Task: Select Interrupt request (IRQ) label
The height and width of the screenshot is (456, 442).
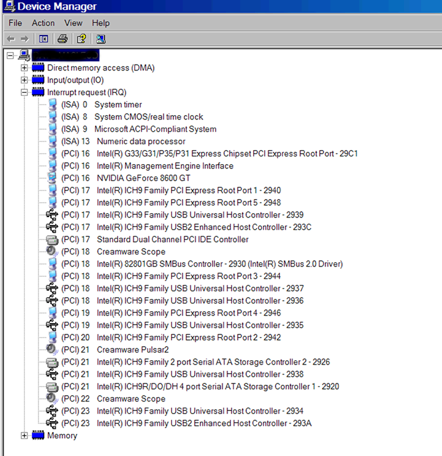Action: point(86,92)
